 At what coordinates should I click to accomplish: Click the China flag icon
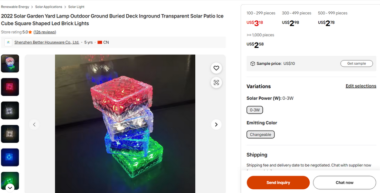tap(100, 43)
